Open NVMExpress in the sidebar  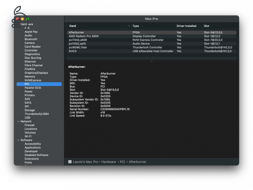33,80
